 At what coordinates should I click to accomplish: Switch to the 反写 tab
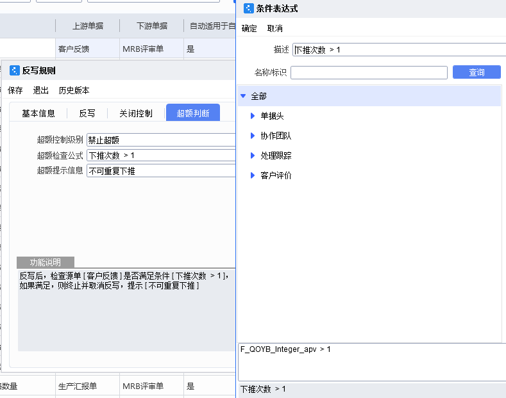[87, 113]
